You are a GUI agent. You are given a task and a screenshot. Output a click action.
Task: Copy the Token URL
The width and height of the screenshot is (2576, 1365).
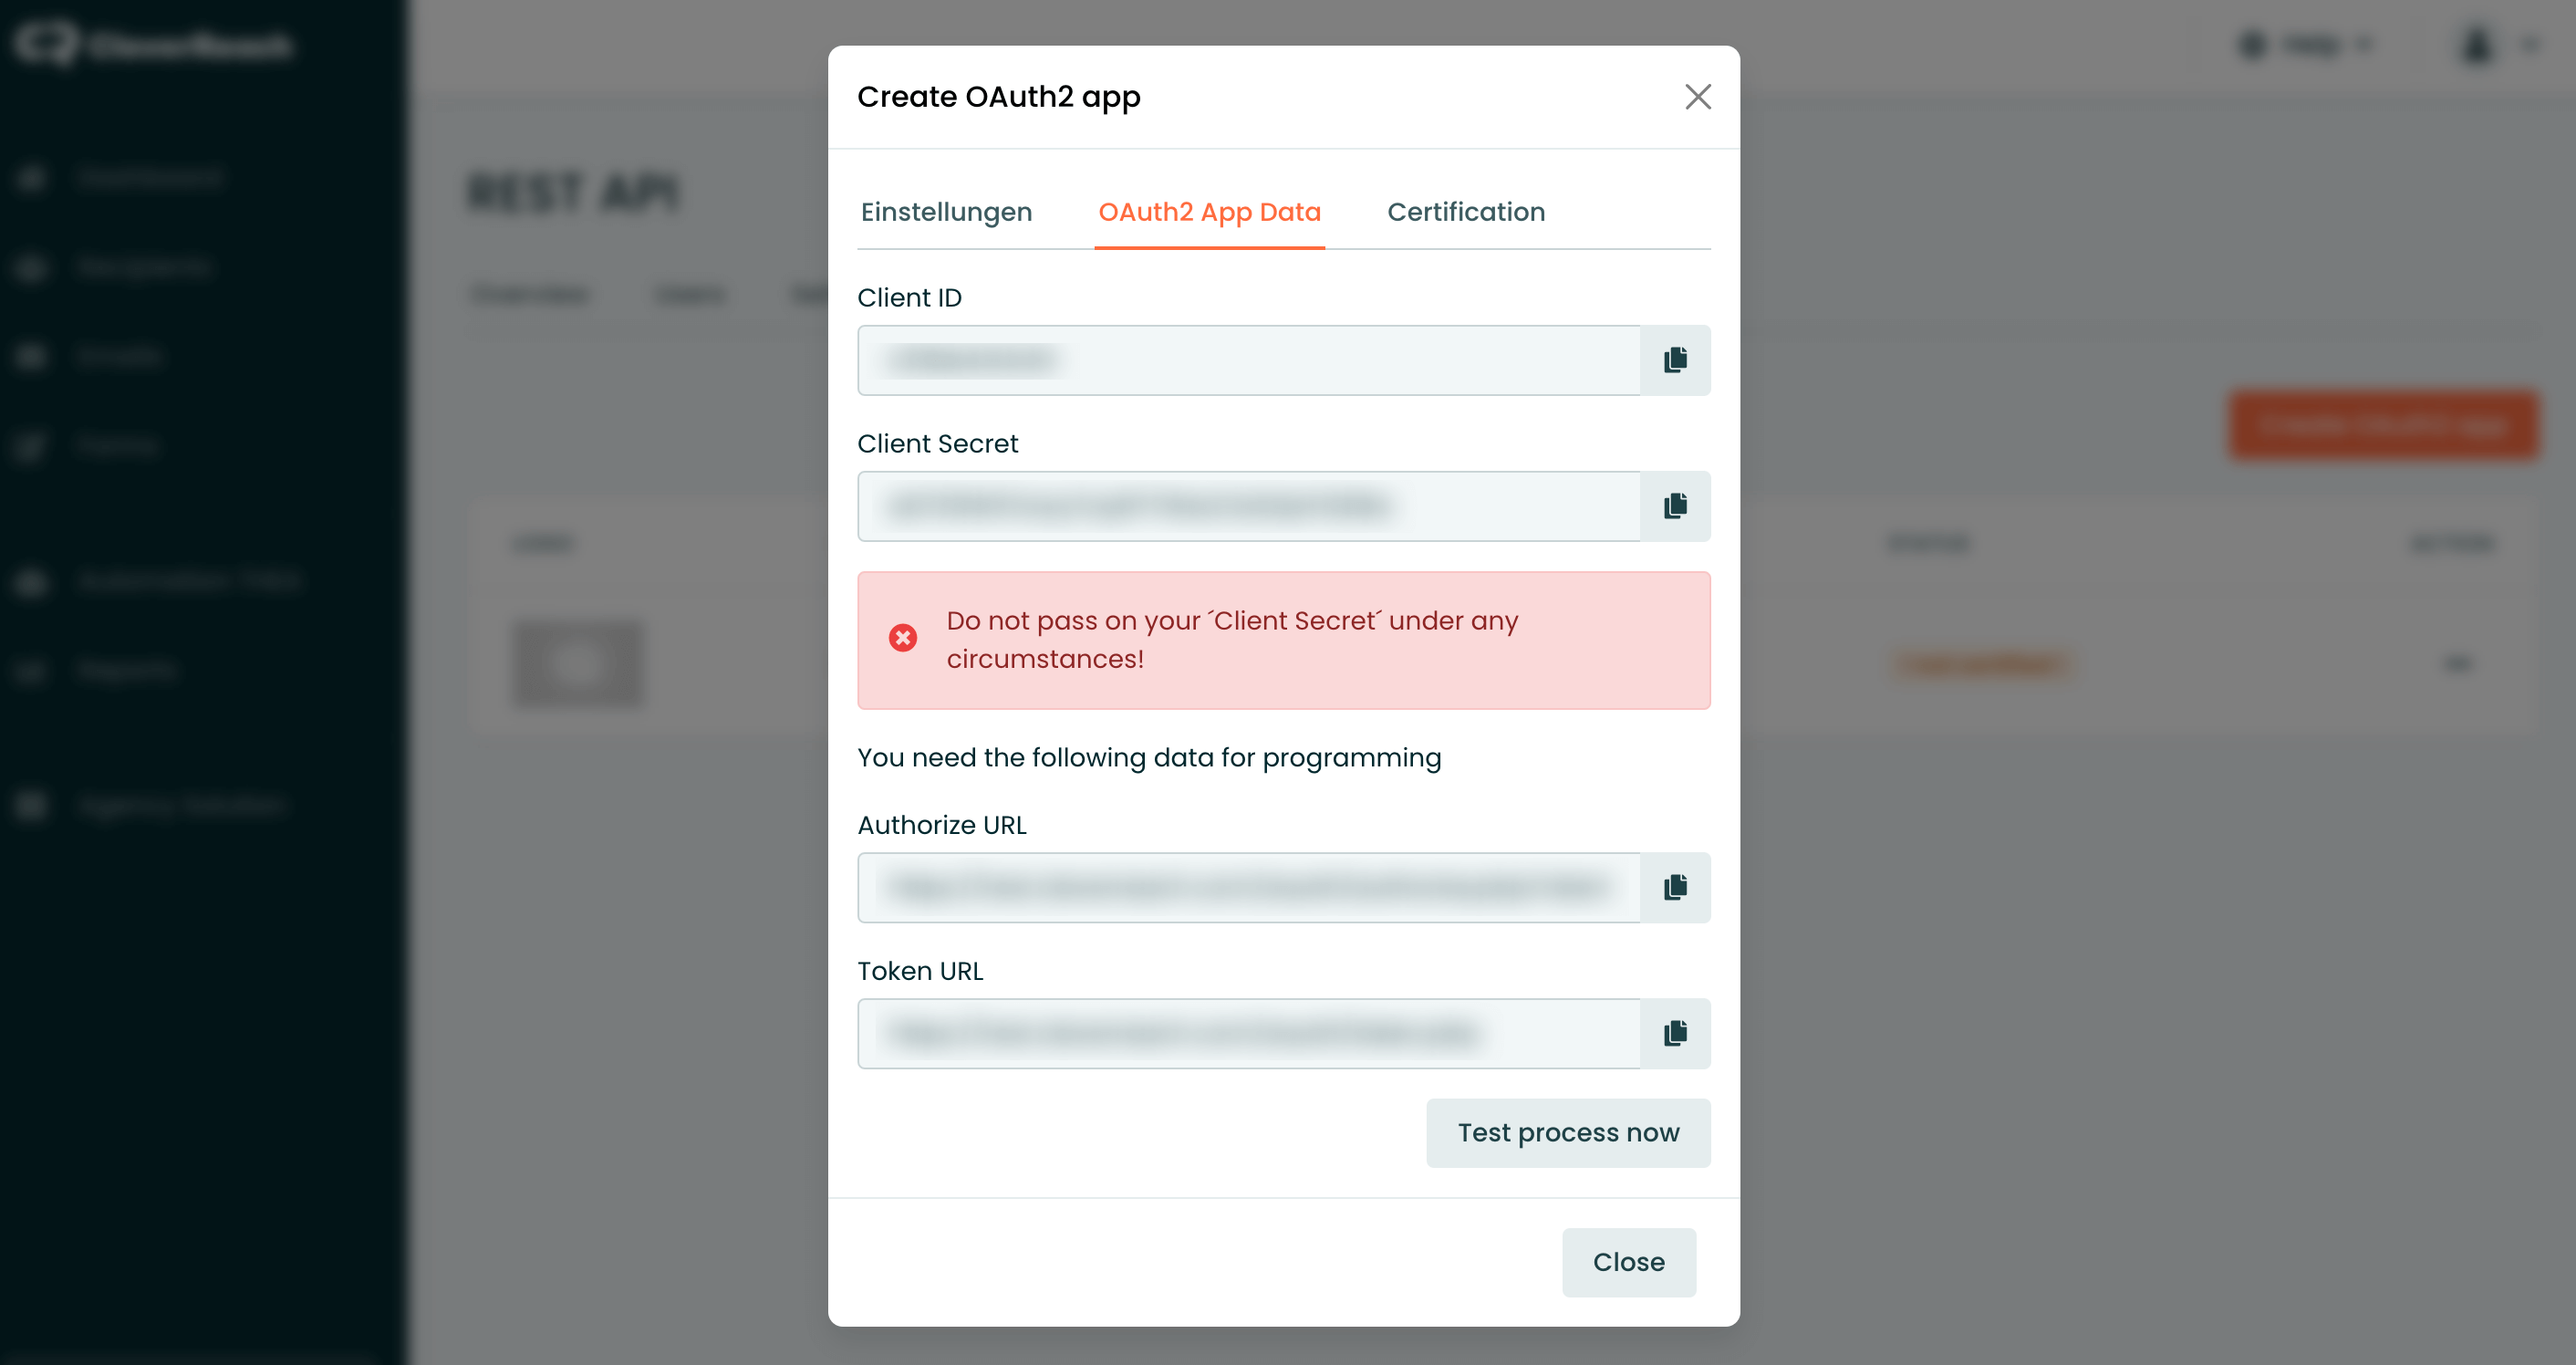1675,1033
